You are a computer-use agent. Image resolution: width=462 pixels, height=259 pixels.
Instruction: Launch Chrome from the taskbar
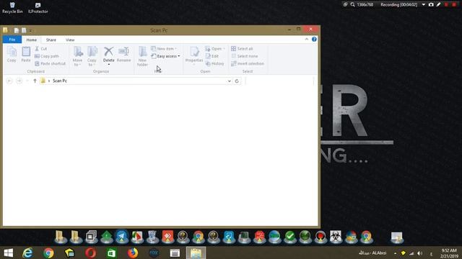coord(48,253)
